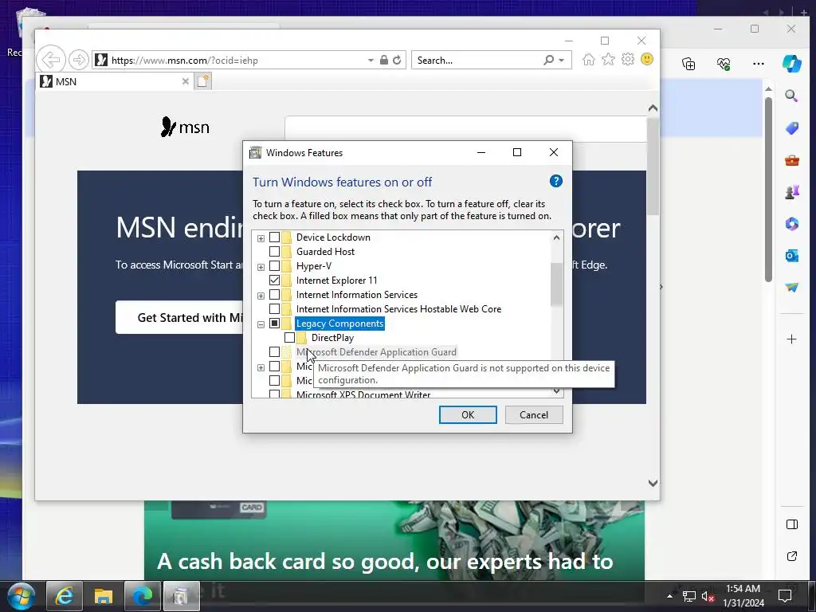This screenshot has height=612, width=816.
Task: Go back in Internet Explorer
Action: (51, 60)
